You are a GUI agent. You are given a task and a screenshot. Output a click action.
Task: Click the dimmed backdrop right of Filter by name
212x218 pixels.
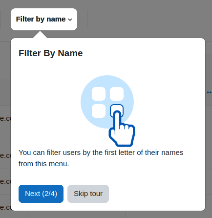pyautogui.click(x=147, y=19)
